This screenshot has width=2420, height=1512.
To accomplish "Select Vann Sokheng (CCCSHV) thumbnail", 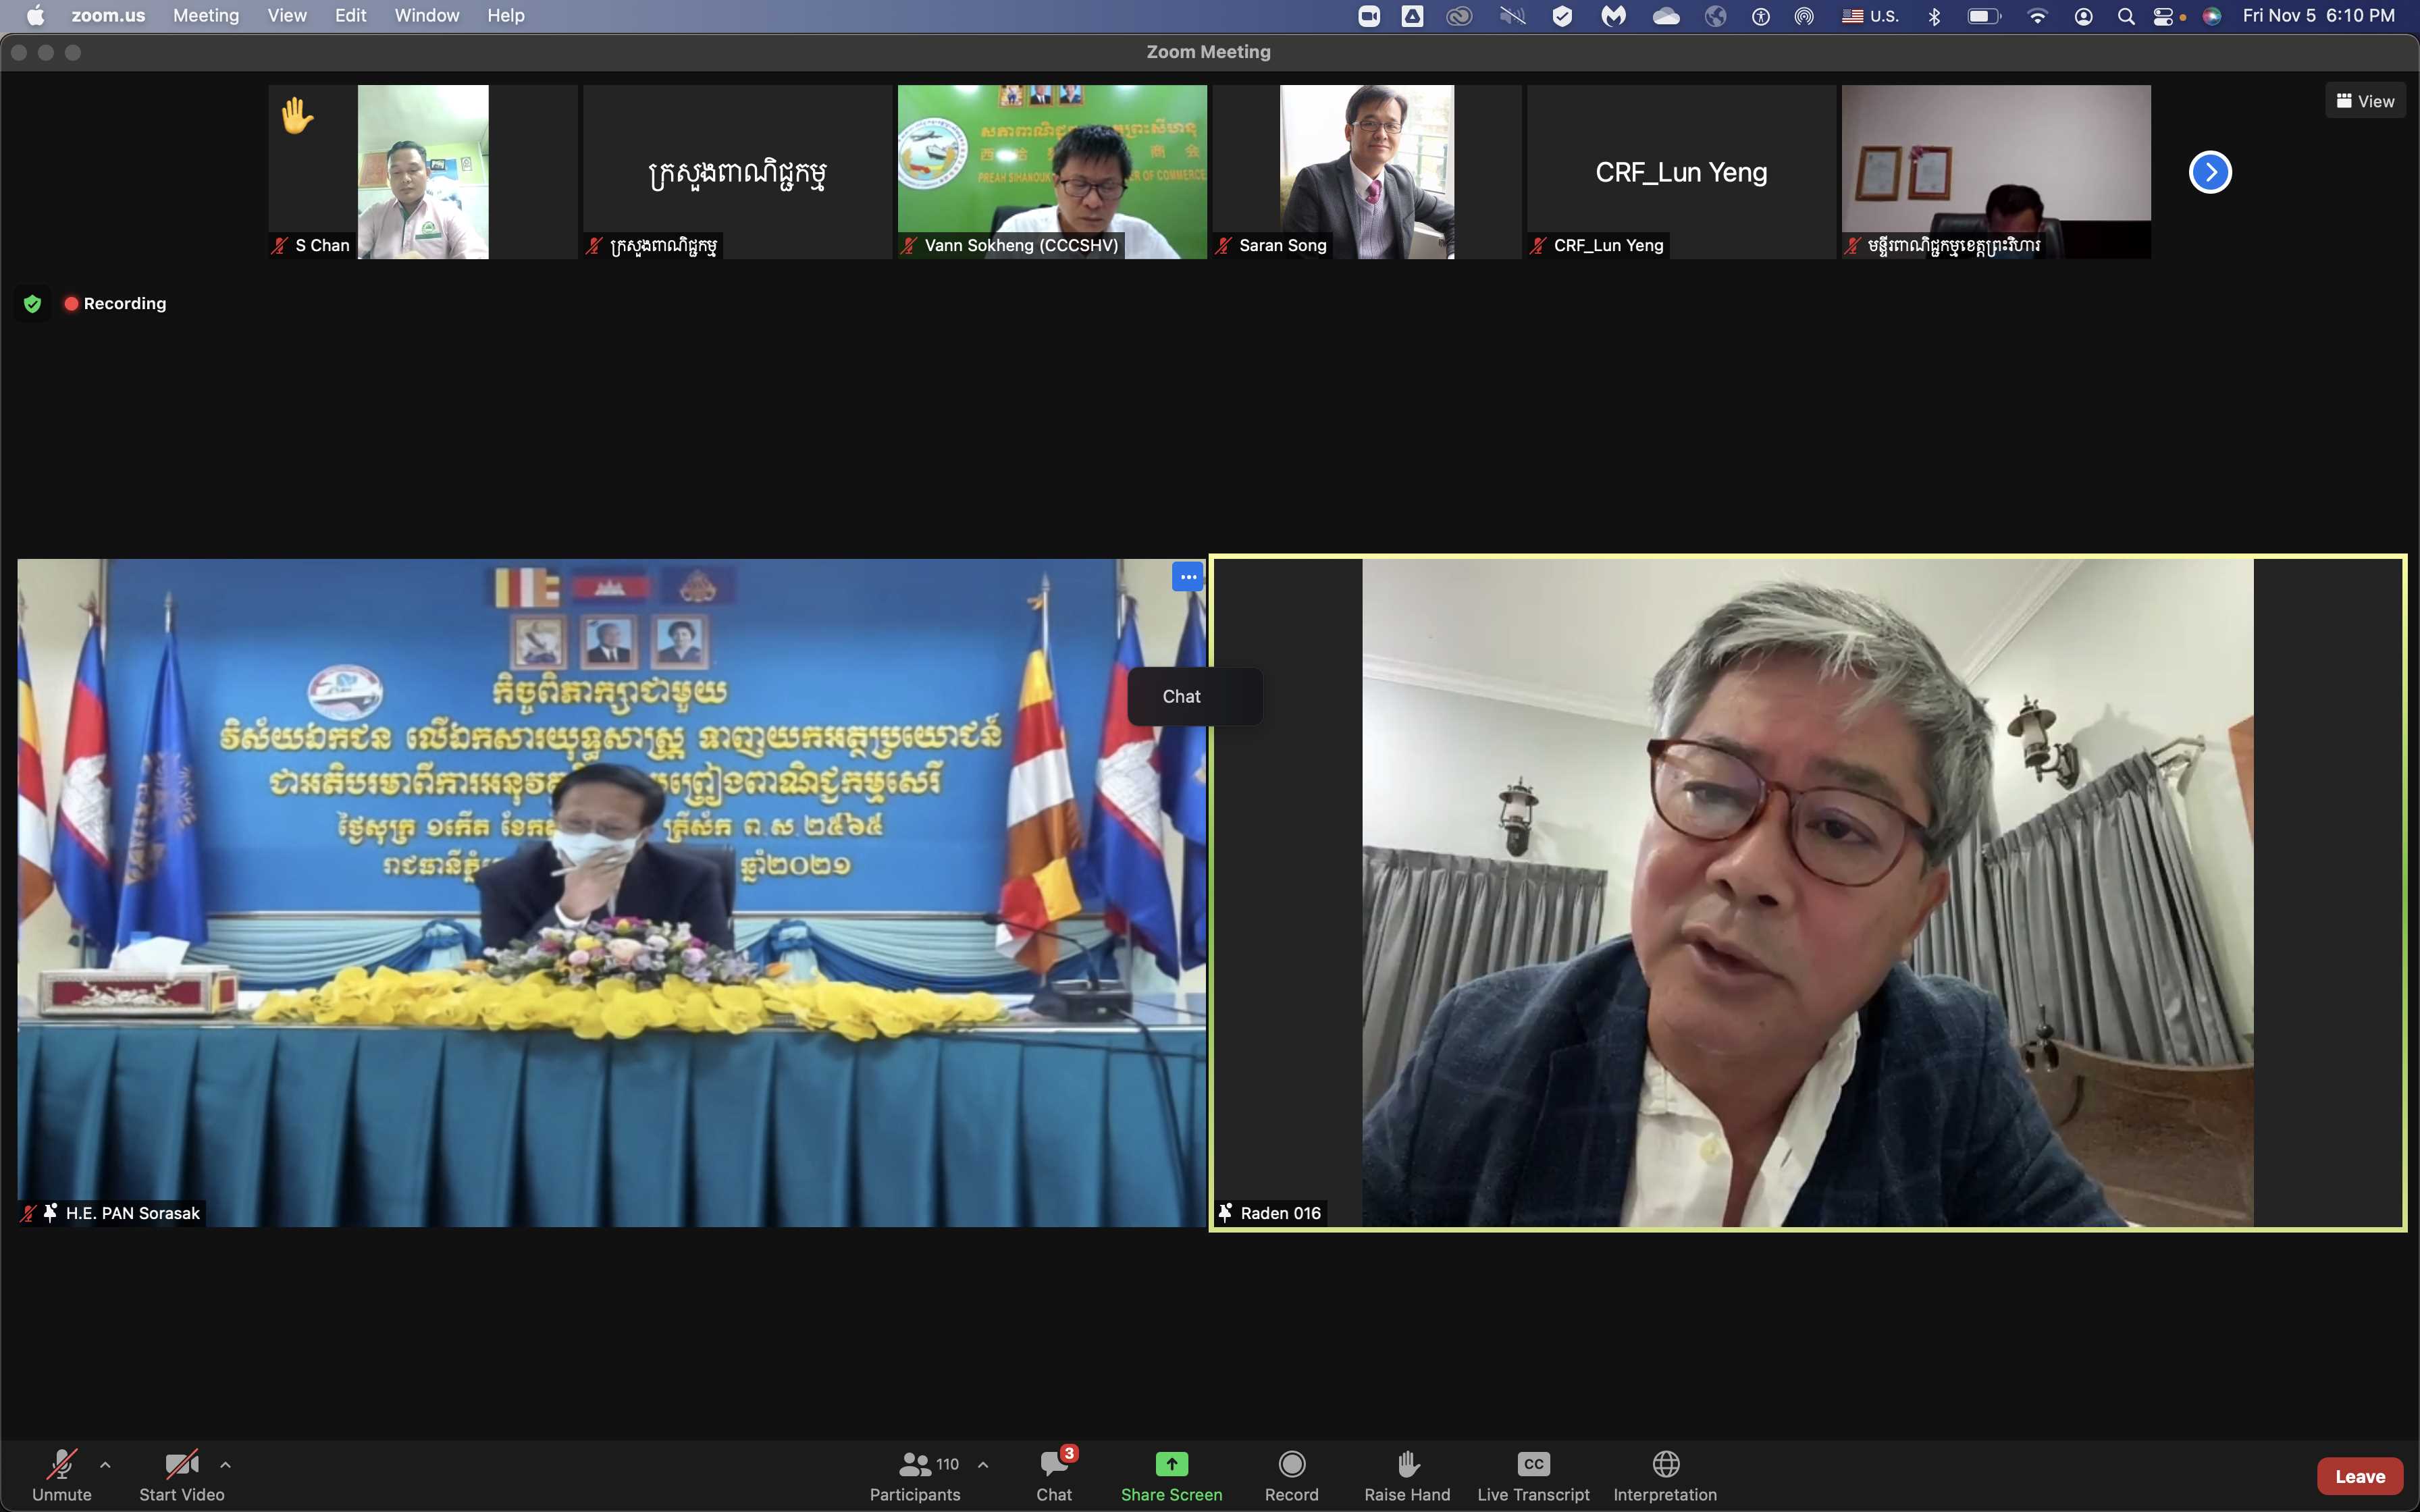I will click(x=1052, y=172).
